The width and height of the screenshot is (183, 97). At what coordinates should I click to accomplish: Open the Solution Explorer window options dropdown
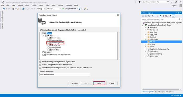pyautogui.click(x=176, y=13)
